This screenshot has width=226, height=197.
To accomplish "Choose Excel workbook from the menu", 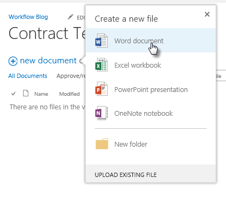I will point(151,65).
